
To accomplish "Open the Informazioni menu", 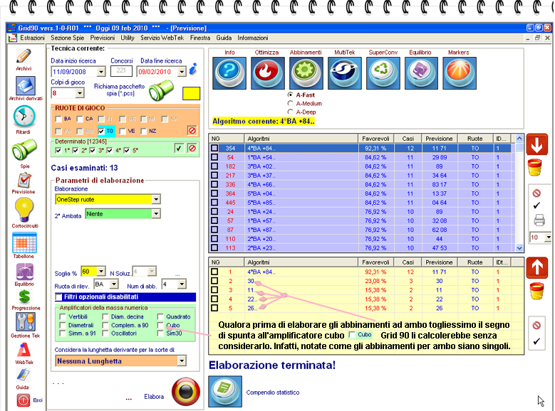I will point(253,38).
